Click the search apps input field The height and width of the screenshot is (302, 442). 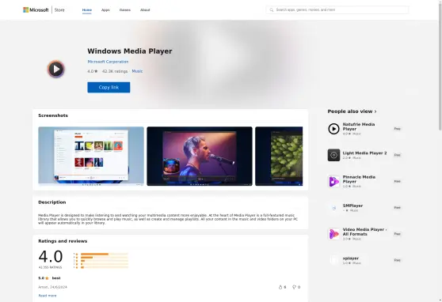pos(337,9)
